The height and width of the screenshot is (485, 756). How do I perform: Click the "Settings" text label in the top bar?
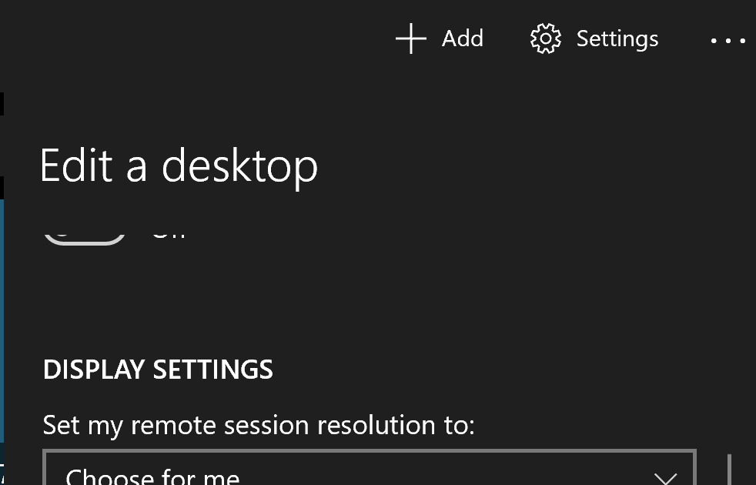(617, 38)
